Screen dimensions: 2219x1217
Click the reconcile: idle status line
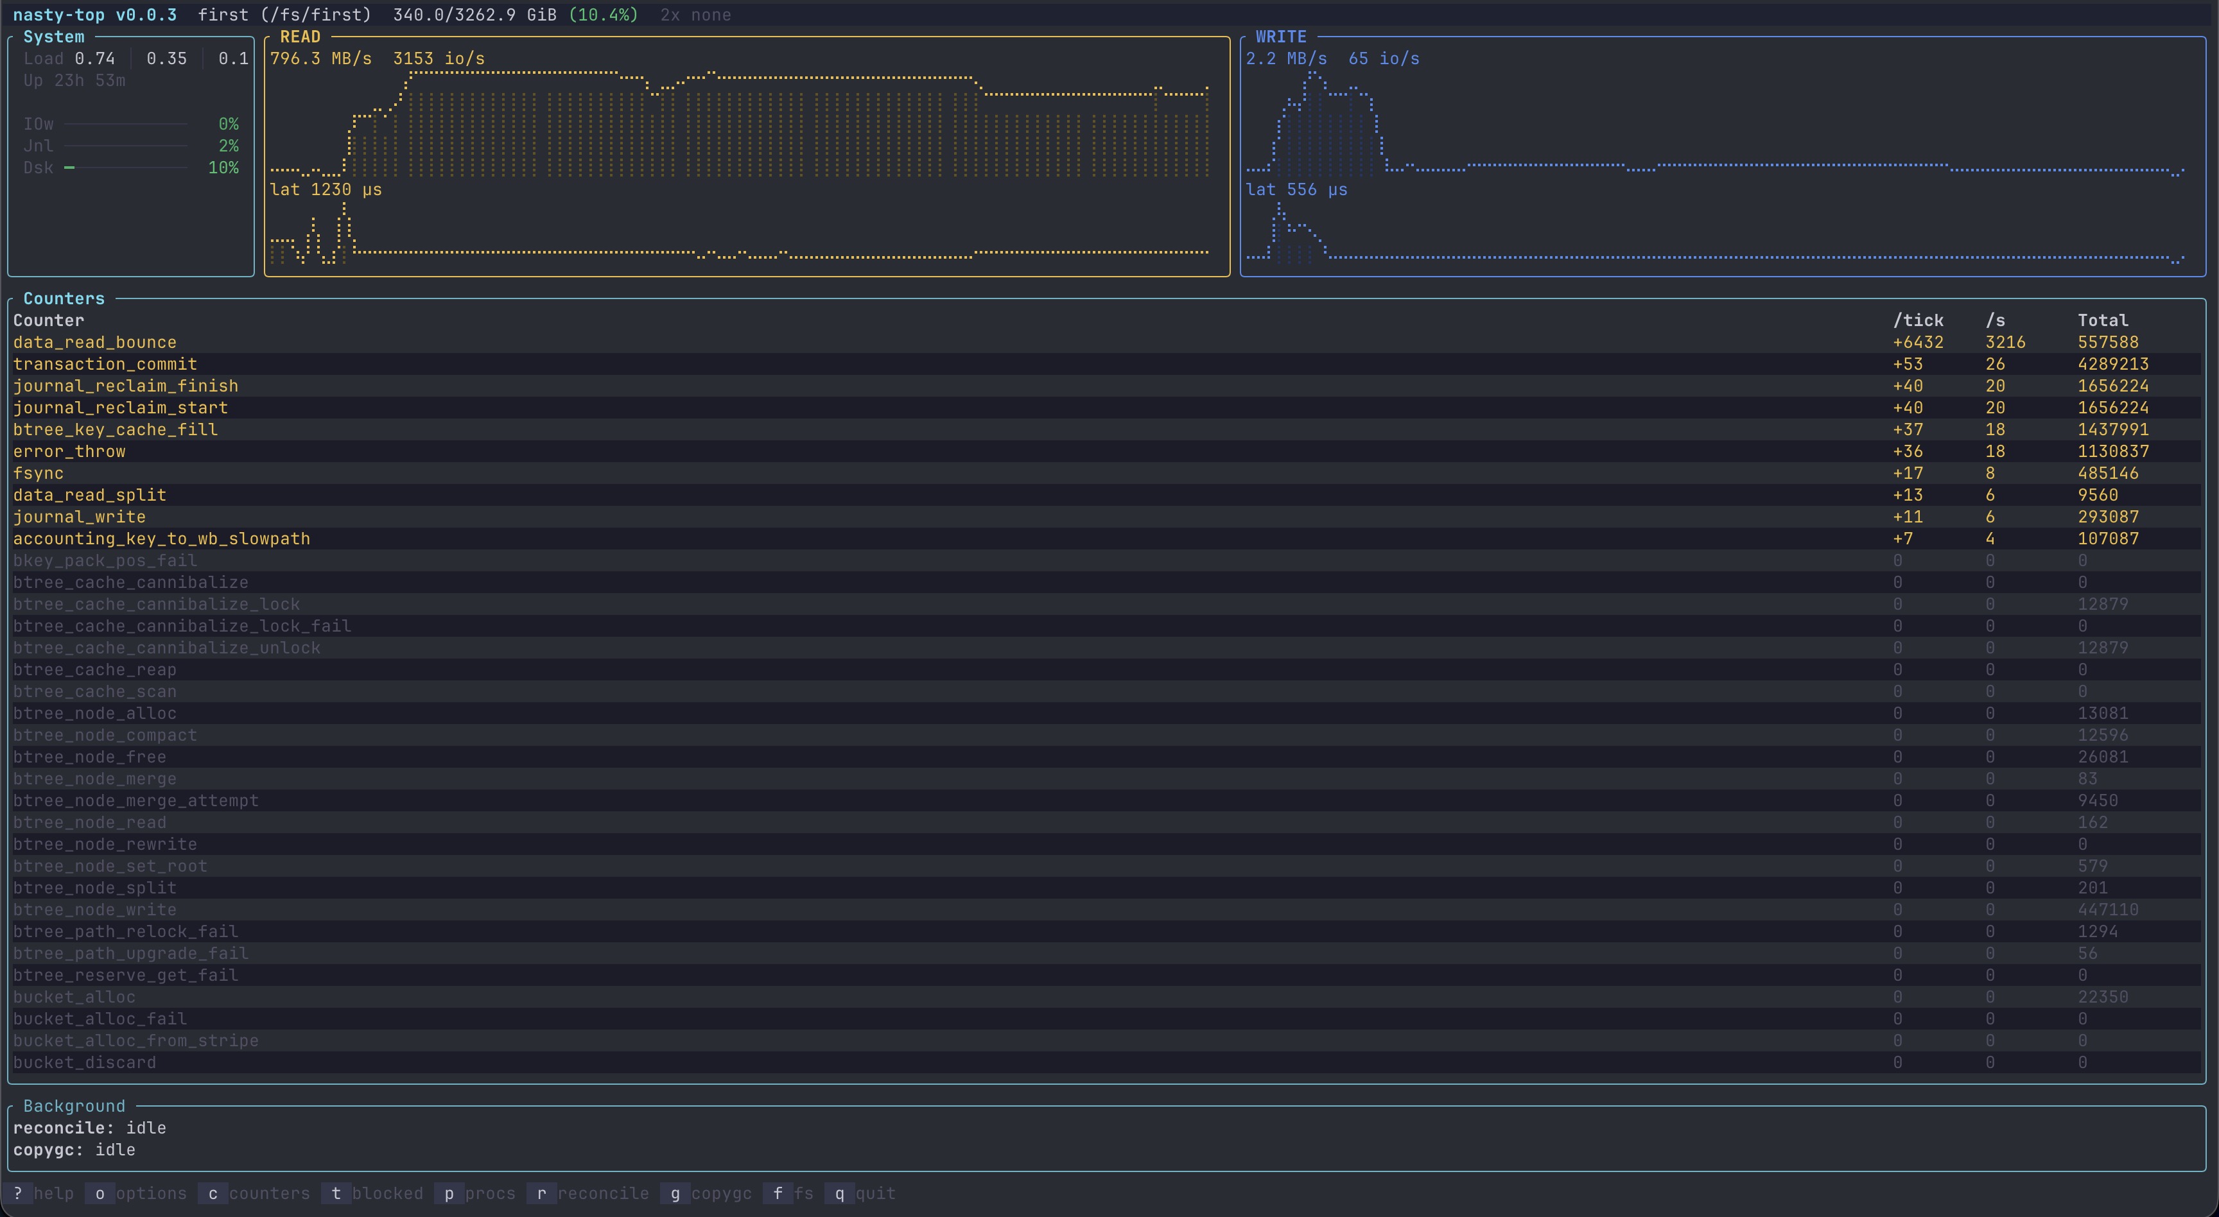(x=90, y=1127)
